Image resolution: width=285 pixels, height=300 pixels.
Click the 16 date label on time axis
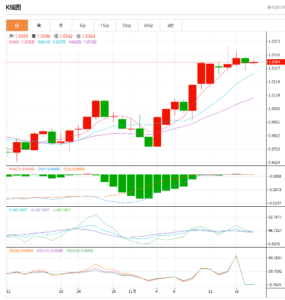click(237, 291)
